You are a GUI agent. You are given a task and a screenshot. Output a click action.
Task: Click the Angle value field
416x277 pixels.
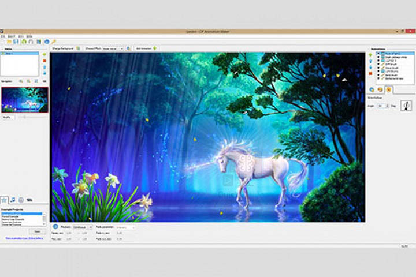[382, 106]
